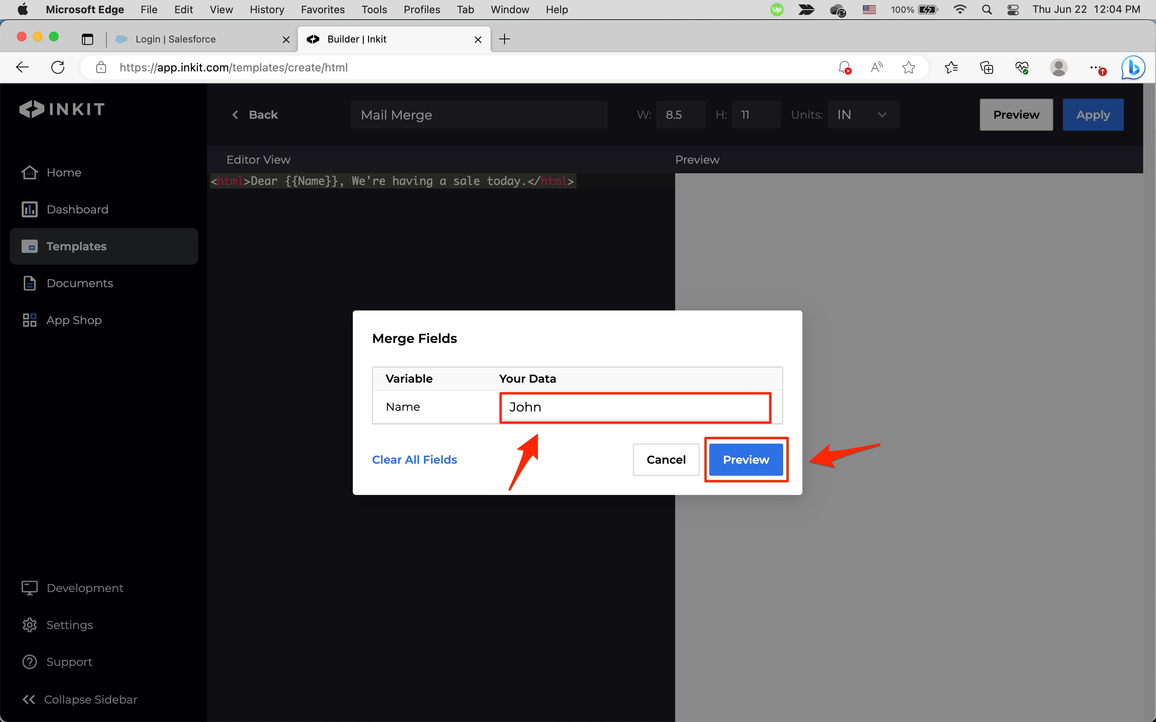The width and height of the screenshot is (1156, 722).
Task: Open the Bing sidebar icon
Action: (1133, 67)
